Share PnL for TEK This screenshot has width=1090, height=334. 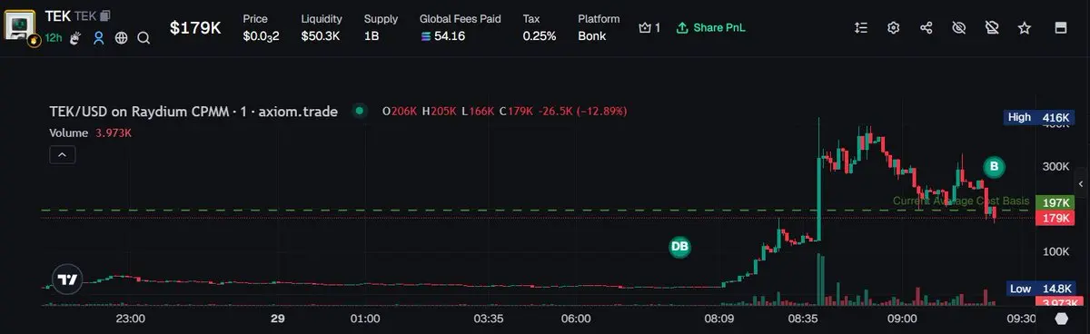coord(710,28)
